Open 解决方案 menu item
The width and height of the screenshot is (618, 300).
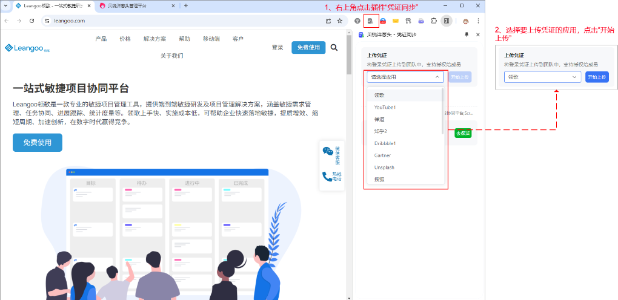pos(155,39)
